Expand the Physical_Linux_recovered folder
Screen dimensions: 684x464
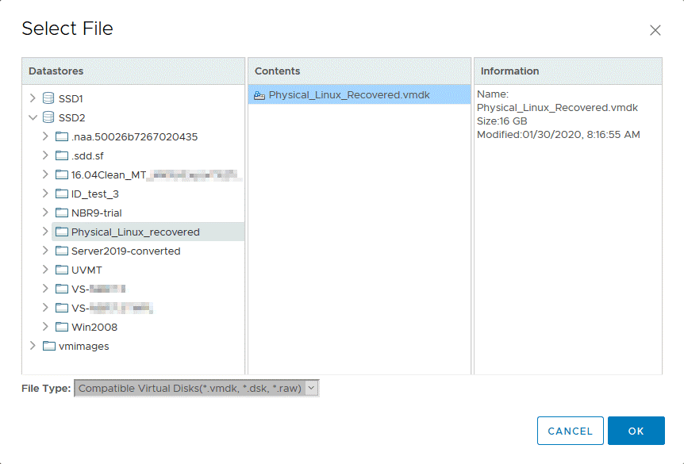point(45,232)
